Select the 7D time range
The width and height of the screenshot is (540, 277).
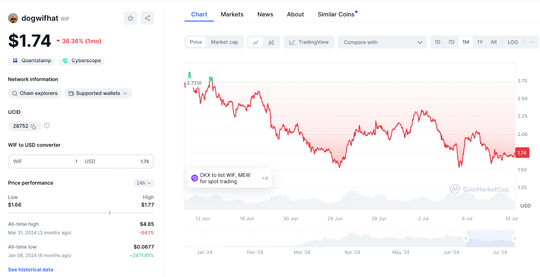(451, 42)
